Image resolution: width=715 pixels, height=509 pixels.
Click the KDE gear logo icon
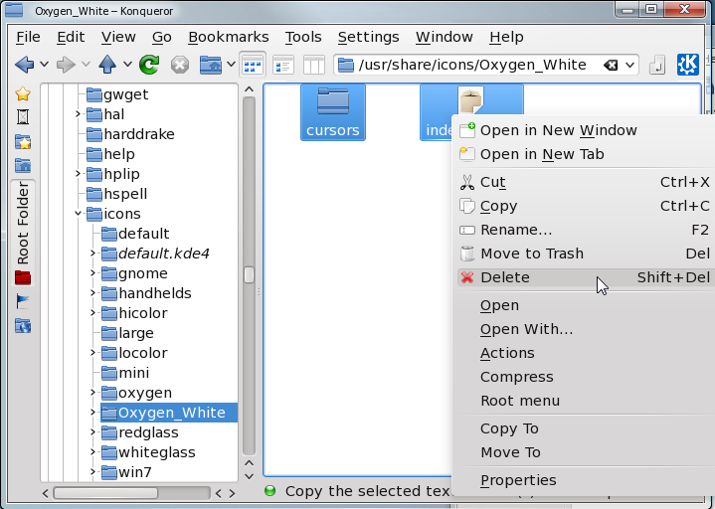pos(687,65)
